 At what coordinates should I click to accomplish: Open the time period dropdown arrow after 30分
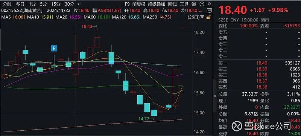coord(78,4)
